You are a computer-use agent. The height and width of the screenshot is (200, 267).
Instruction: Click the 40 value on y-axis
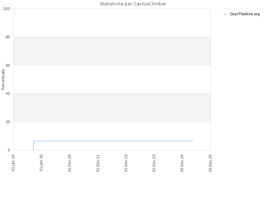coord(8,94)
